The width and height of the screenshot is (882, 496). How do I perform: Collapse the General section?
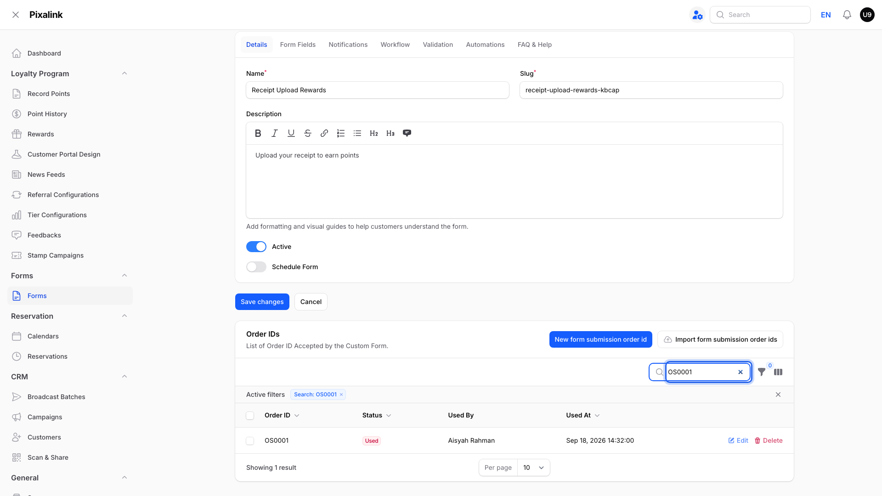[x=124, y=478]
